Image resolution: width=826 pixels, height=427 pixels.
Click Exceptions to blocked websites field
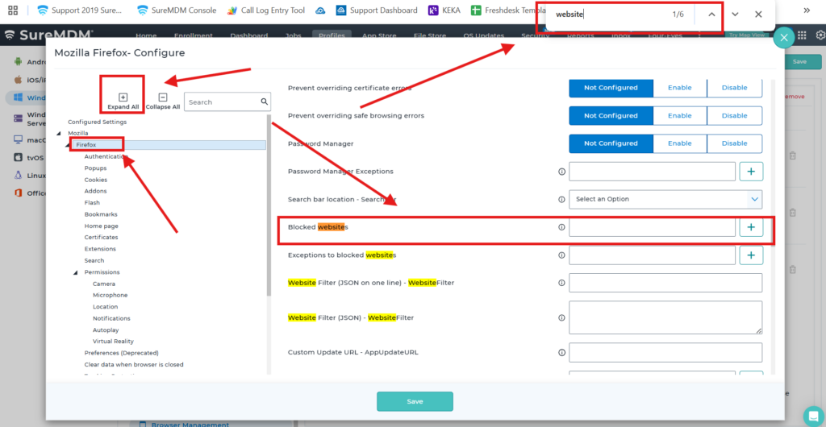[652, 255]
